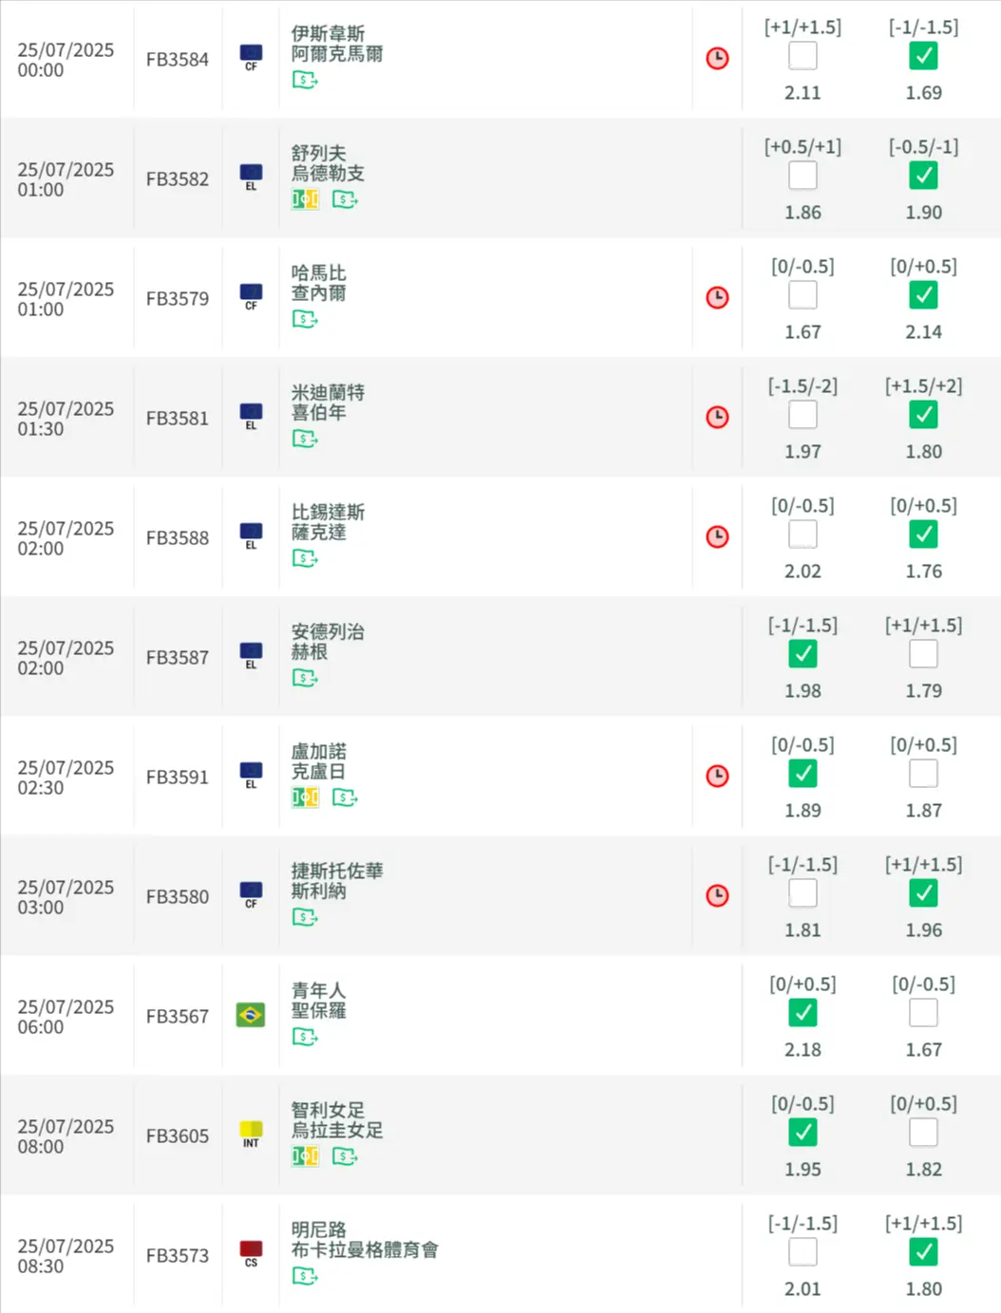Click CF league flag icon for FB3580
Viewport: 1001px width, 1313px height.
(x=251, y=894)
